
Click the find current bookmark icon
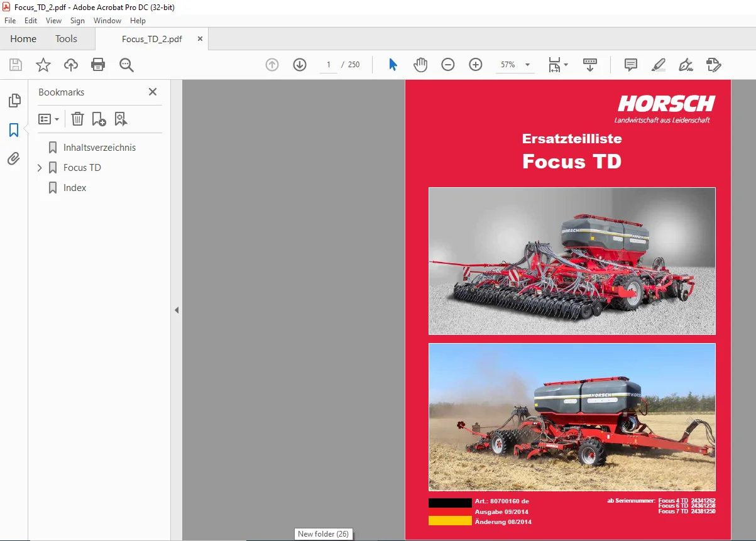click(x=121, y=119)
